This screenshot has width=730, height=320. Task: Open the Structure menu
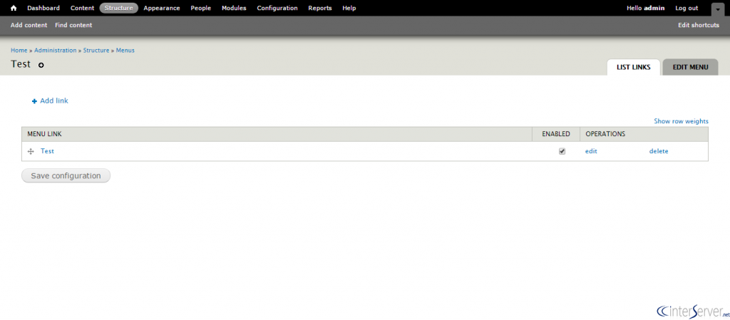[119, 8]
